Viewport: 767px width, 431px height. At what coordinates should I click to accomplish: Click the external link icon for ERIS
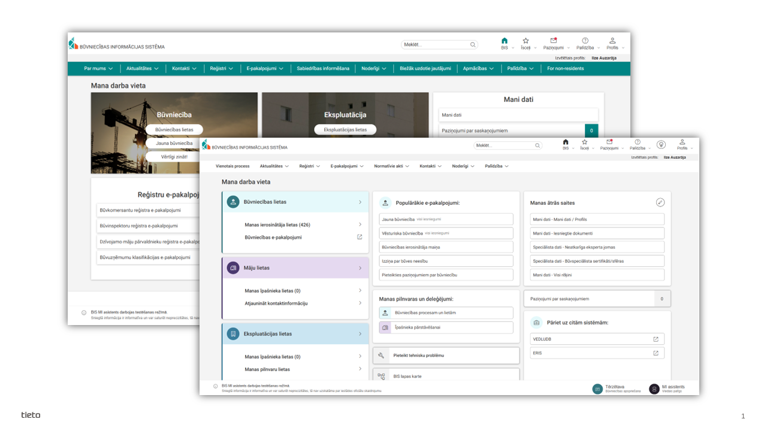(656, 353)
